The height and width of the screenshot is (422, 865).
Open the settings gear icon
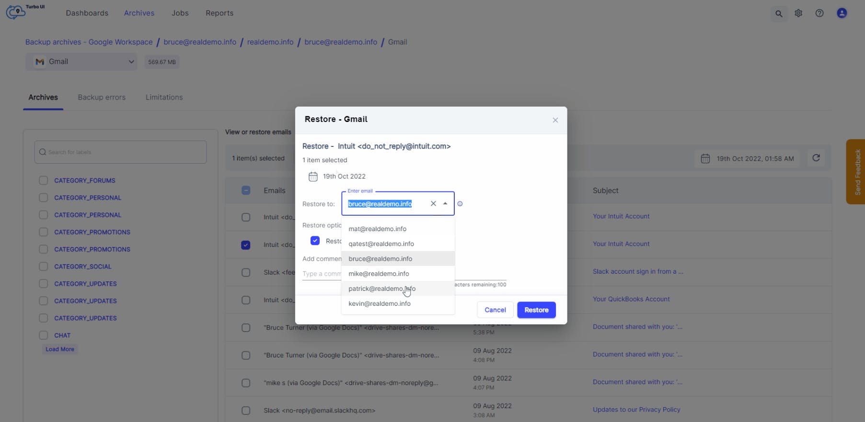798,13
